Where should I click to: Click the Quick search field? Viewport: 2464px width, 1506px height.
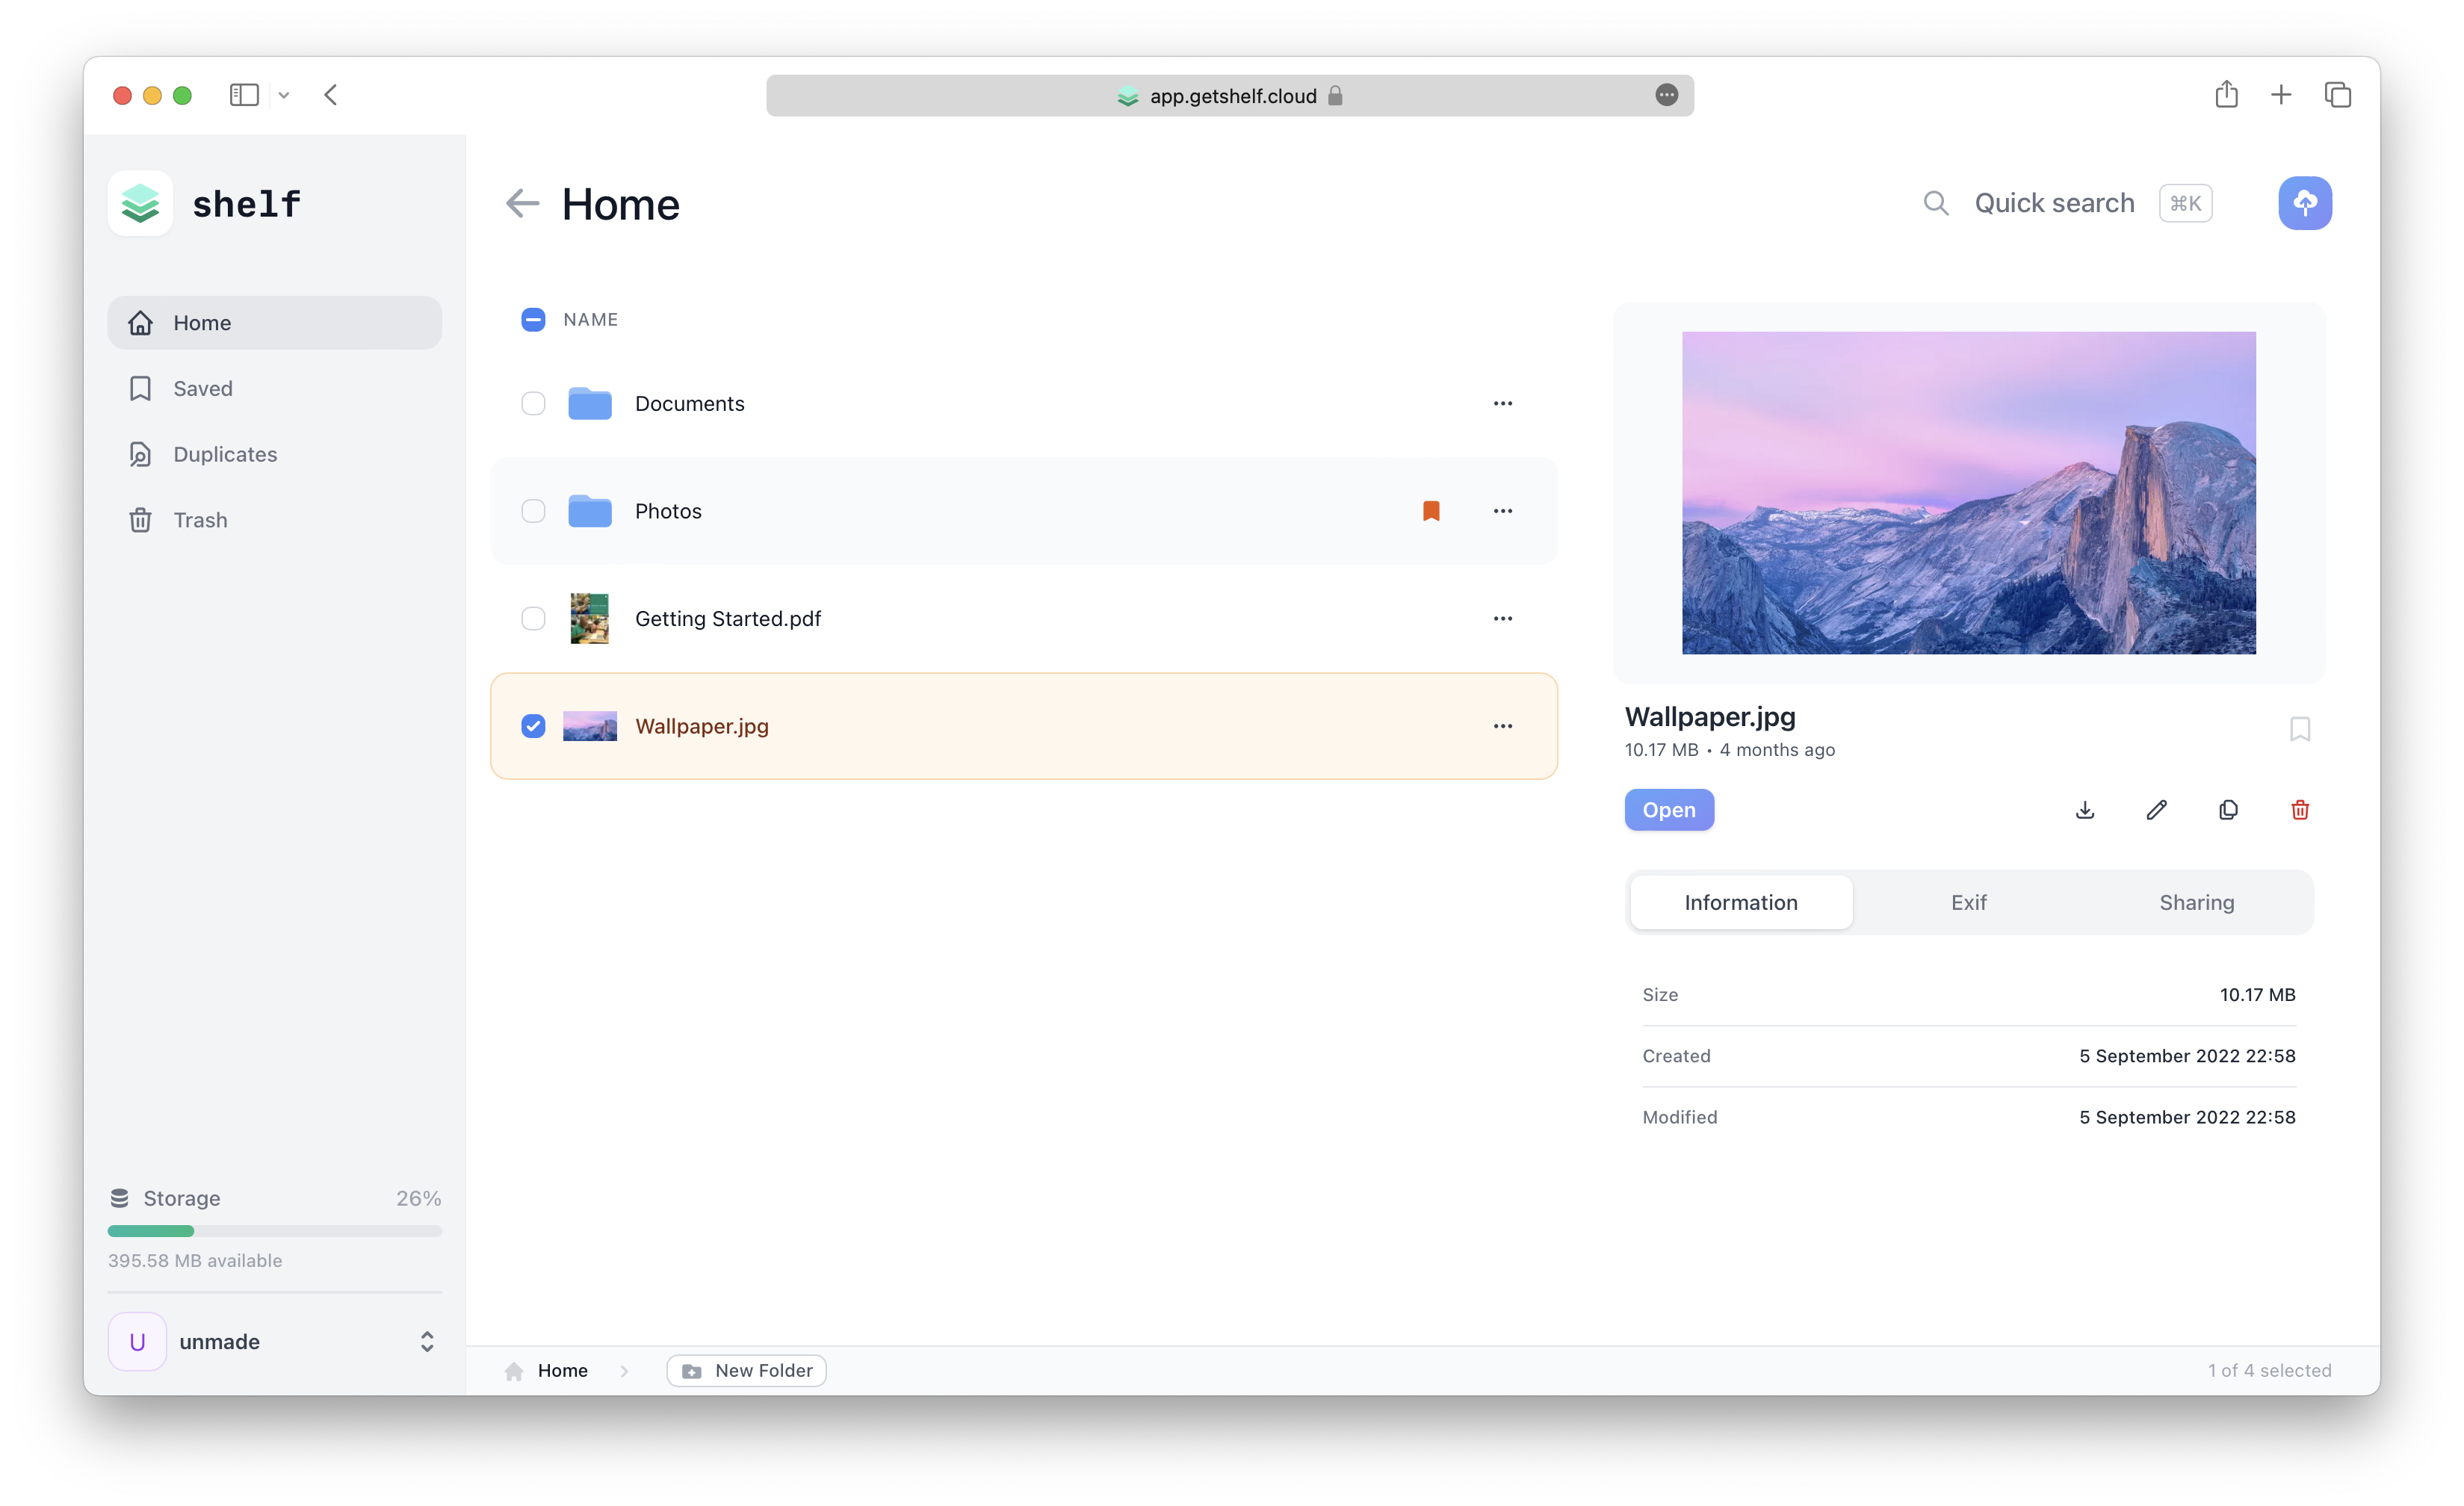(x=2054, y=203)
